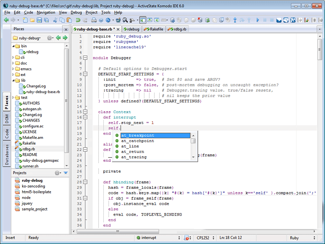
Task: Toggle code fold on line 5 module Debugger
Action: [x=85, y=58]
